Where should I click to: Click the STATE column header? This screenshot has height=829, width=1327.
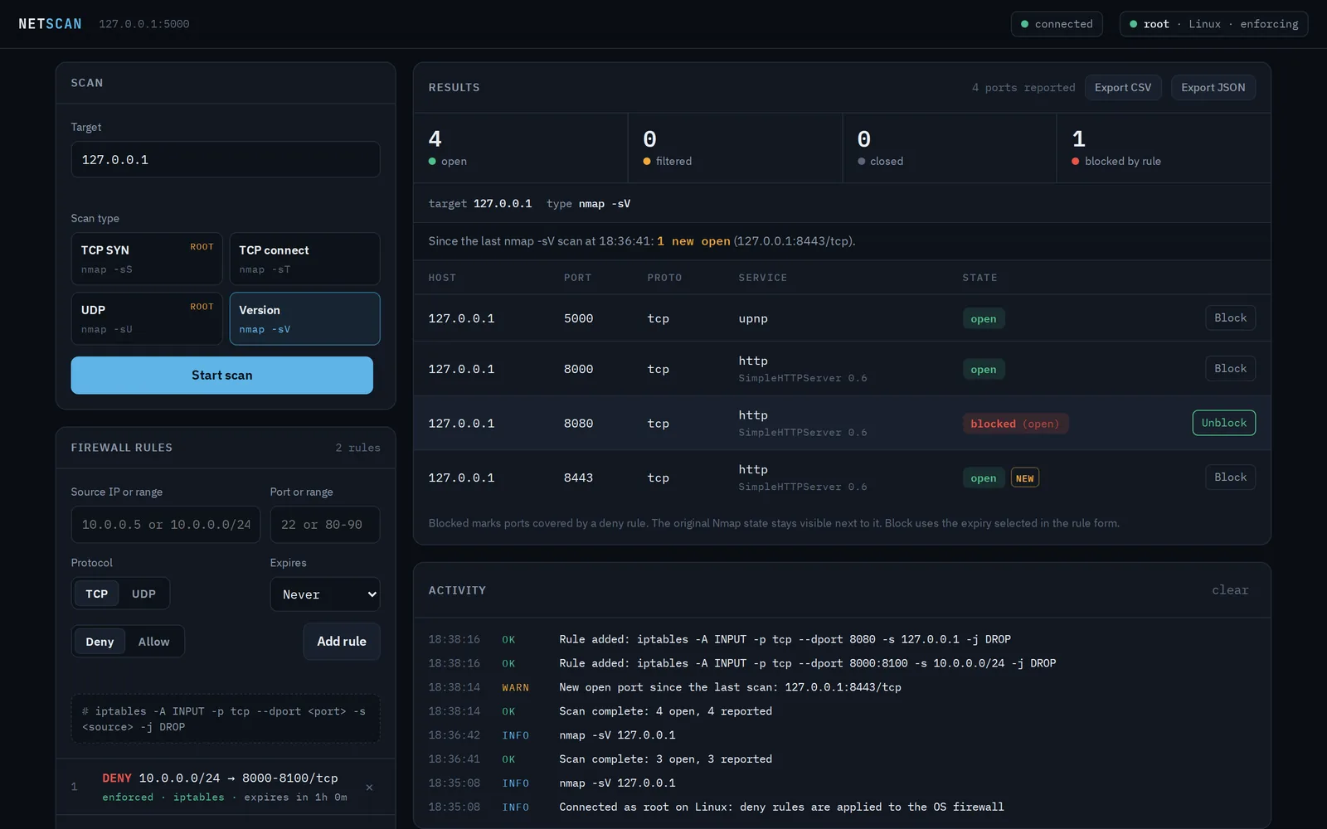(979, 278)
